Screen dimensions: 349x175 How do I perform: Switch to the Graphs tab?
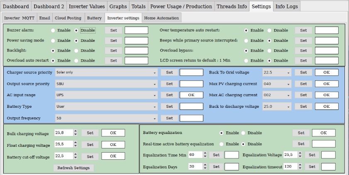tap(118, 6)
